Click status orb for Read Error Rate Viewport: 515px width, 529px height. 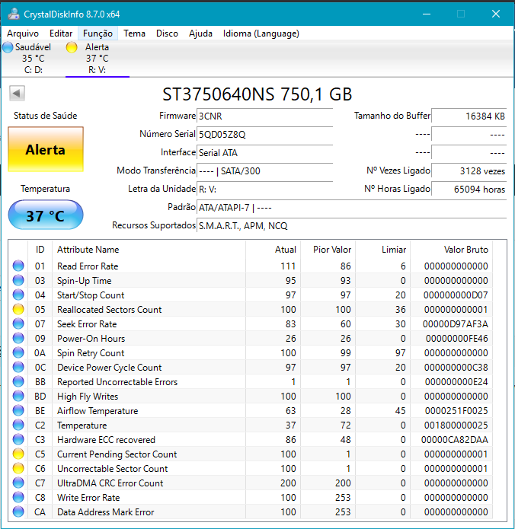(18, 266)
